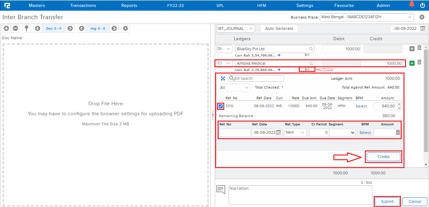Open the date picker calendar icon beside 06-09-2022

(423, 29)
